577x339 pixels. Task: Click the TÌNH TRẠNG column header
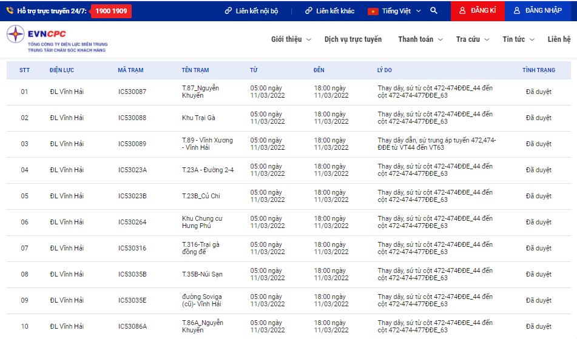coord(538,70)
